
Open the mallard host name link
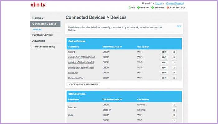coord(71,52)
